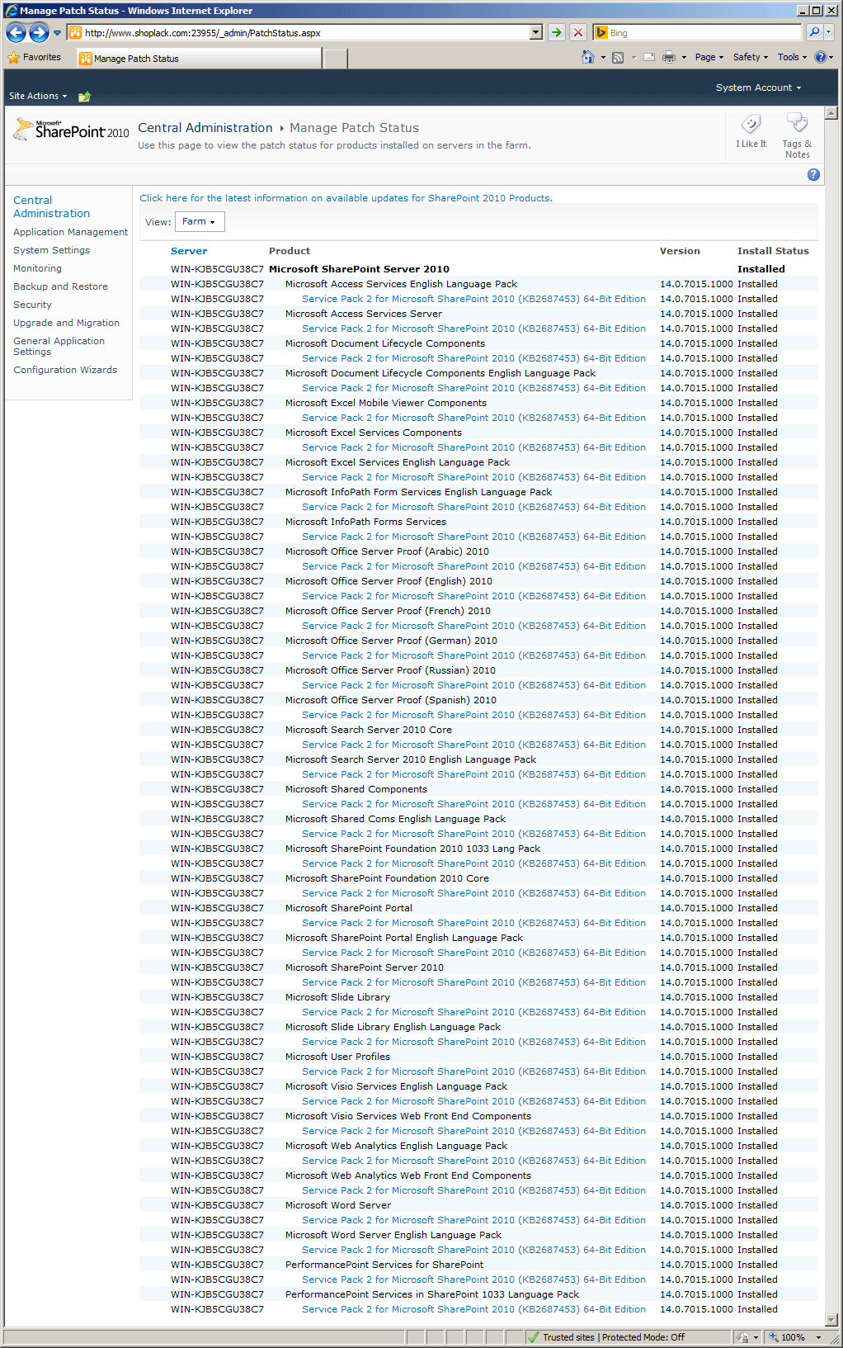Viewport: 843px width, 1348px height.
Task: Open Configuration Wizards in left navigation
Action: 65,370
